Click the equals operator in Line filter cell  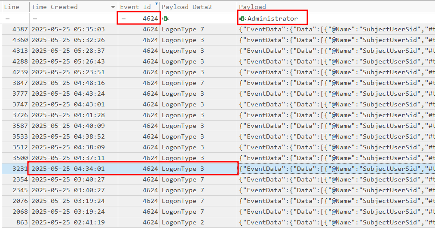(7, 18)
